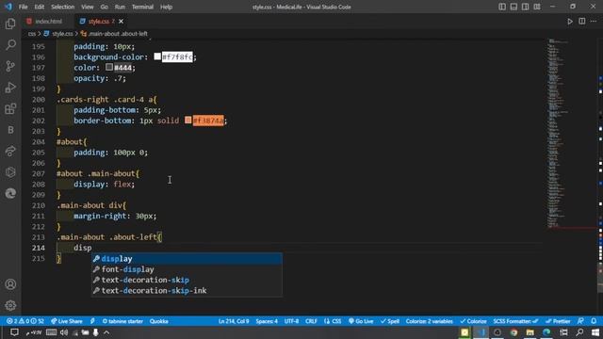Select the display autocomplete suggestion
The width and height of the screenshot is (603, 339).
[x=187, y=259]
